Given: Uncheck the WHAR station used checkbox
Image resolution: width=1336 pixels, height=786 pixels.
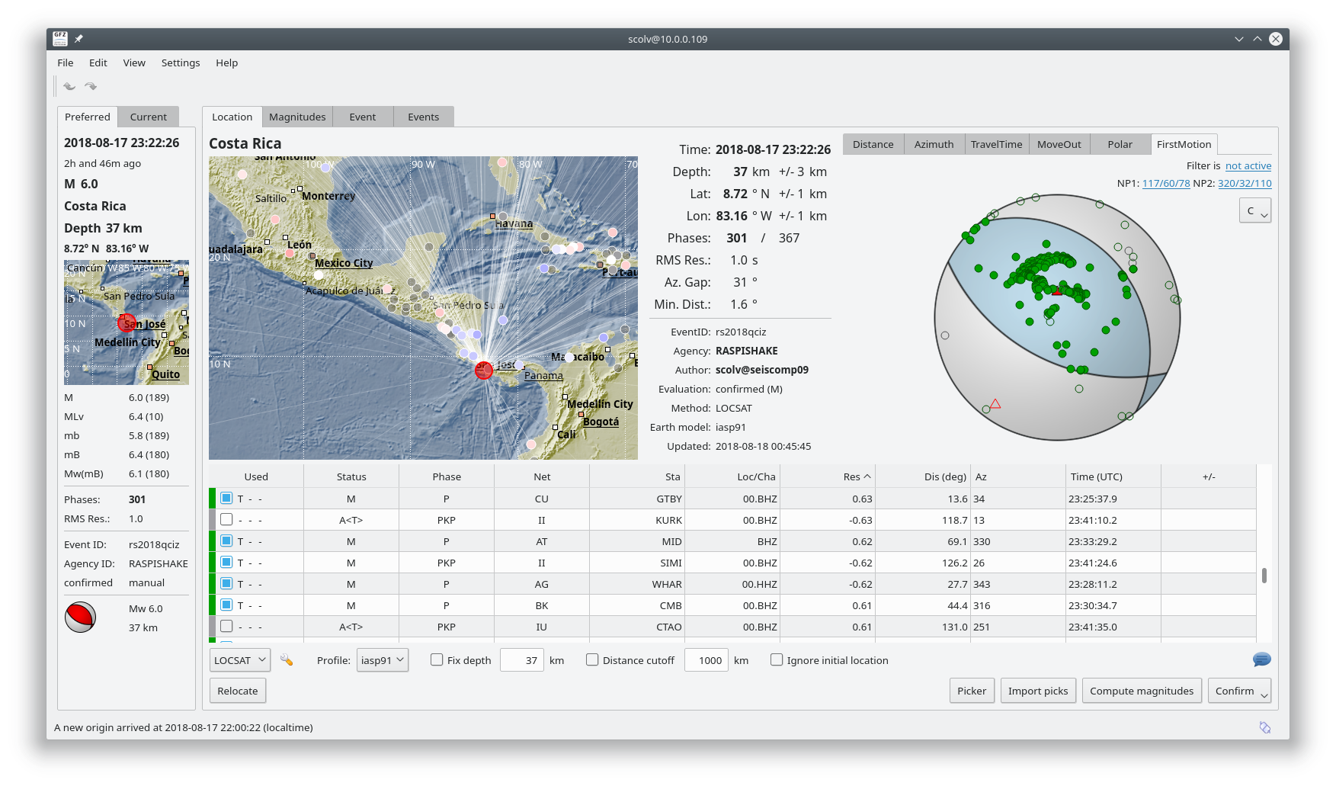Looking at the screenshot, I should pyautogui.click(x=226, y=583).
